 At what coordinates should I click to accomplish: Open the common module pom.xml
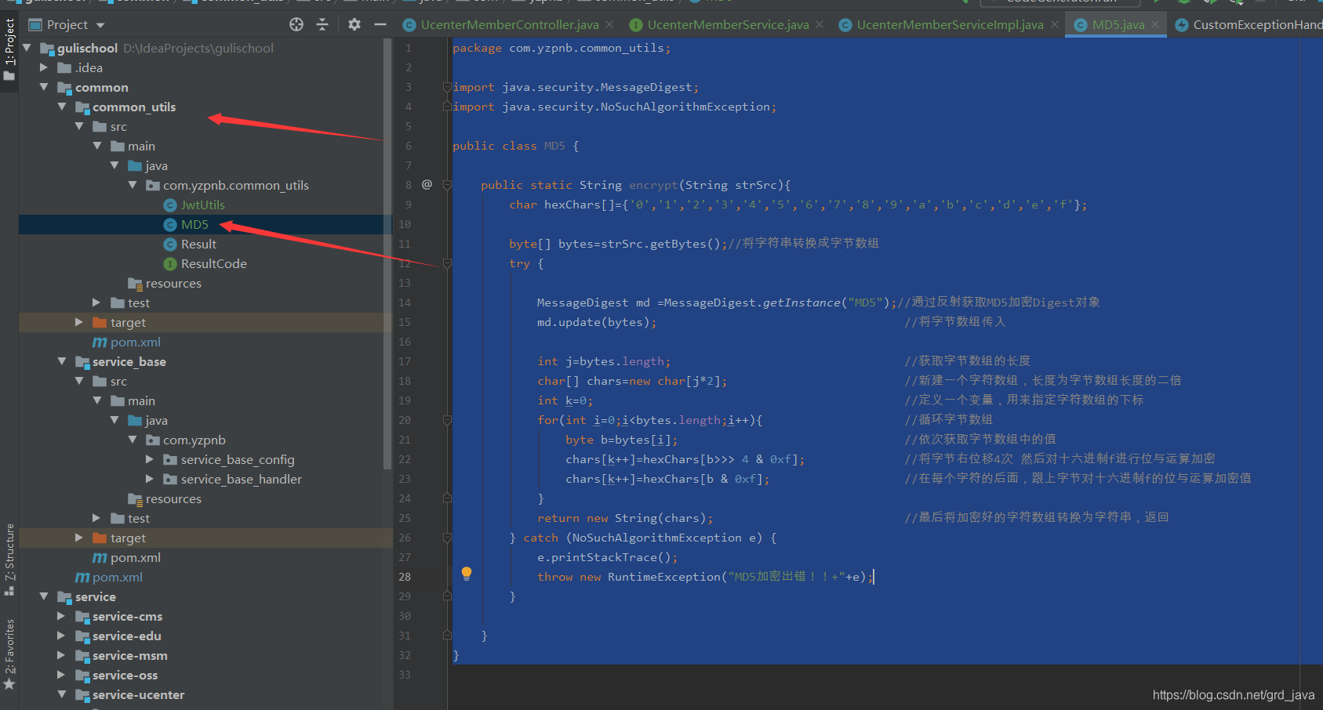(x=117, y=577)
